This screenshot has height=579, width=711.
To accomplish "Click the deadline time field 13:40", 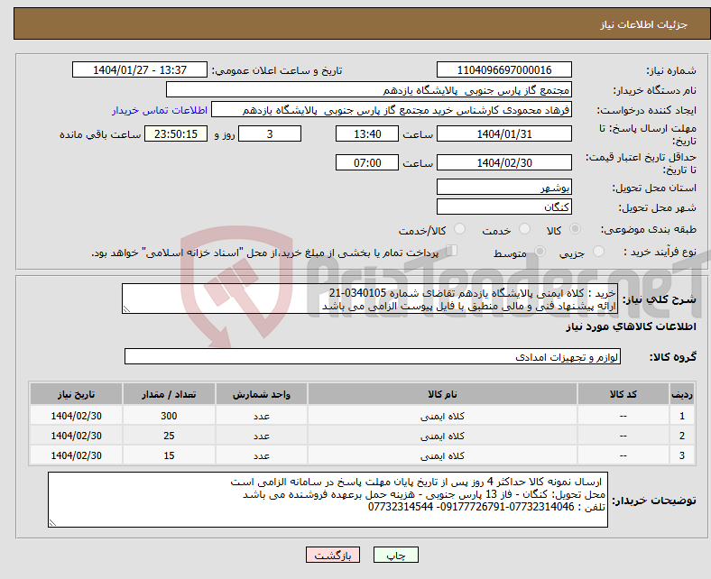I will (367, 133).
